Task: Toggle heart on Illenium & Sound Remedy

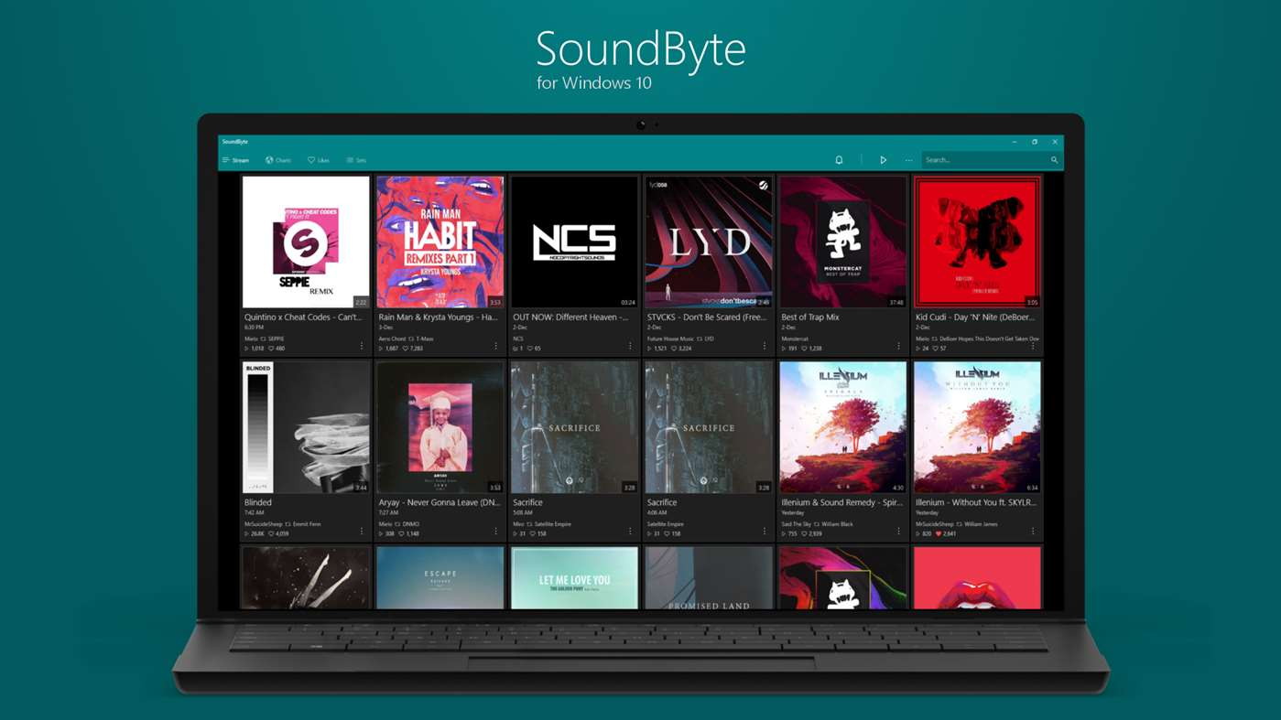Action: [805, 533]
